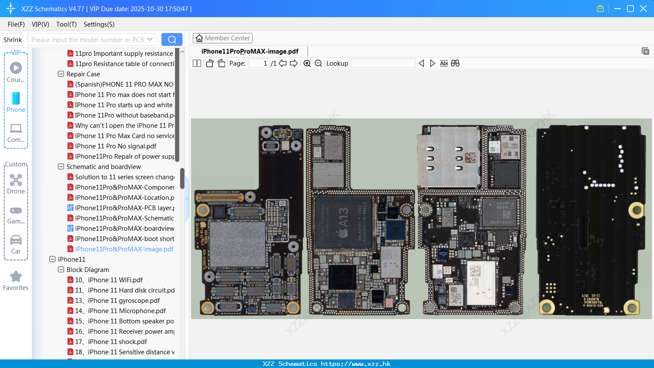
Task: Click the detach window icon beside the tab bar
Action: 645,51
